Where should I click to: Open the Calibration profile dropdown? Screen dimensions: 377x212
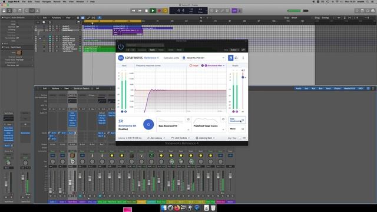pyautogui.click(x=204, y=58)
